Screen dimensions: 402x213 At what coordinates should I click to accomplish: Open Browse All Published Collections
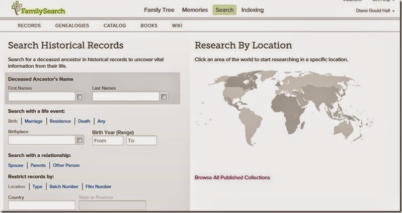coord(232,178)
